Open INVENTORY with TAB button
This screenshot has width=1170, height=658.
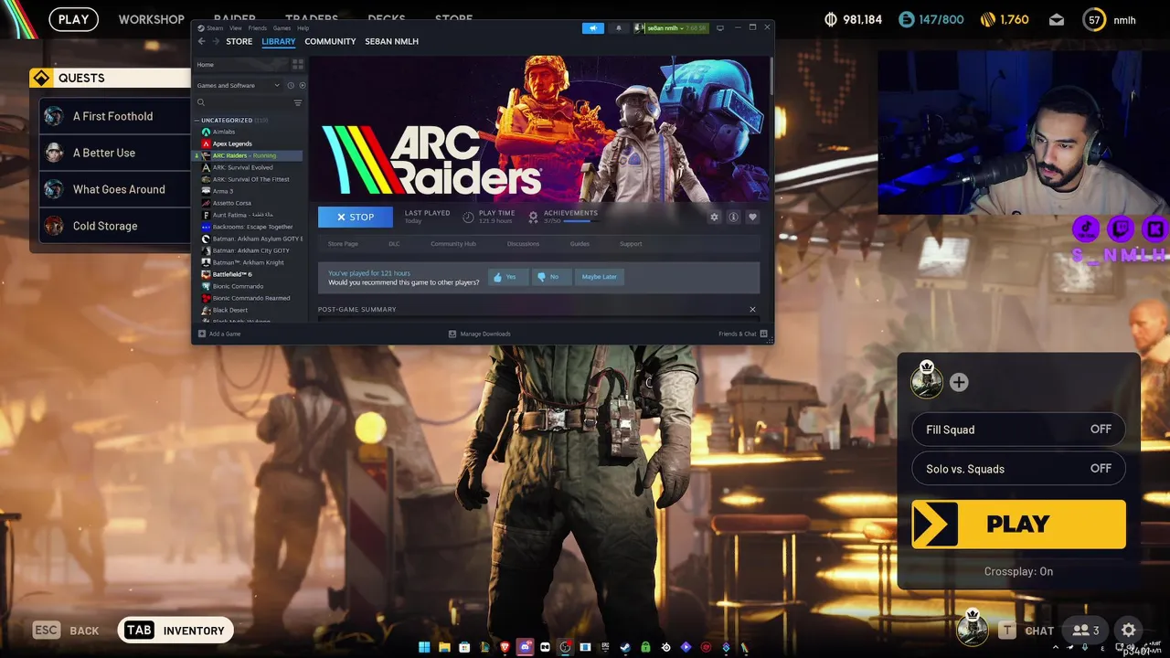click(x=175, y=630)
